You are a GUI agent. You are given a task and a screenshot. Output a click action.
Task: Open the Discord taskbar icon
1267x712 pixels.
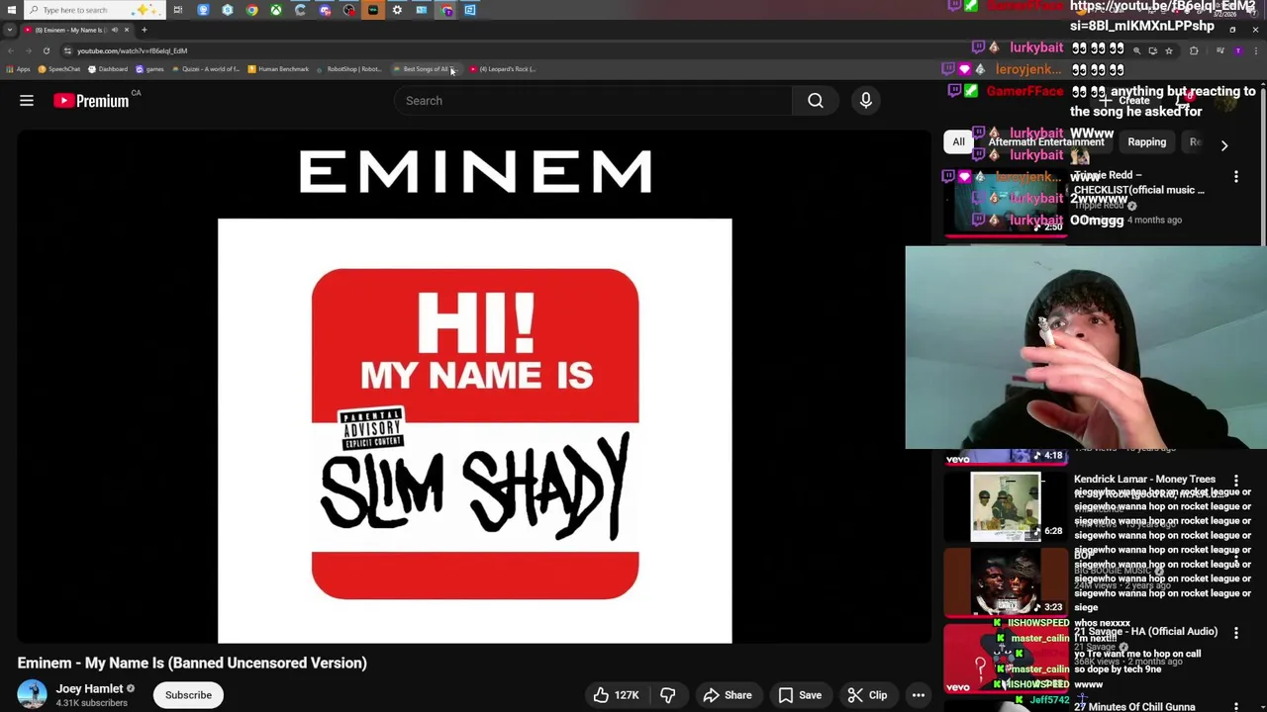[325, 10]
